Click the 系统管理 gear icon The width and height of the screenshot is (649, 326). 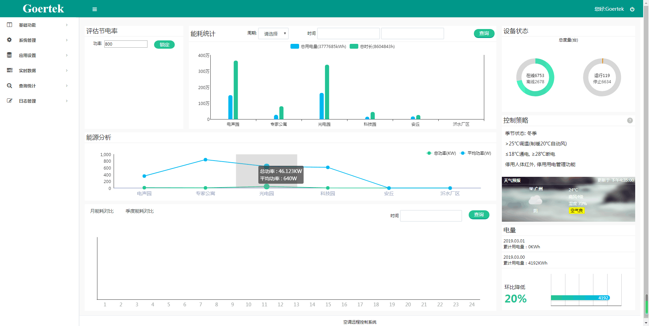pyautogui.click(x=9, y=40)
